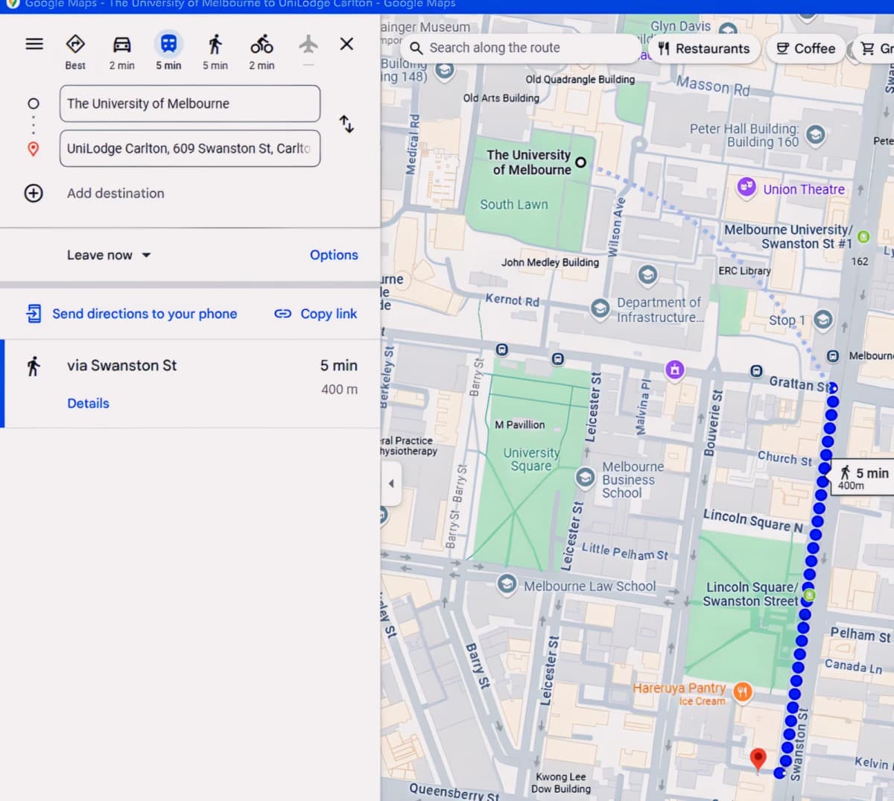Click the M Pavillion label

[x=520, y=425]
